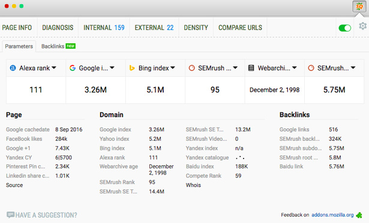This screenshot has width=369, height=223.
Task: Open settings via the gear icon
Action: [362, 26]
